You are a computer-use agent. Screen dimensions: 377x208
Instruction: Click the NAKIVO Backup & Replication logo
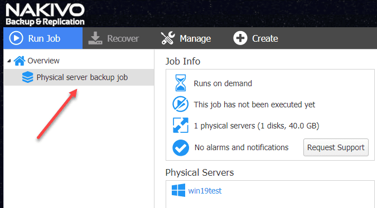tap(45, 14)
